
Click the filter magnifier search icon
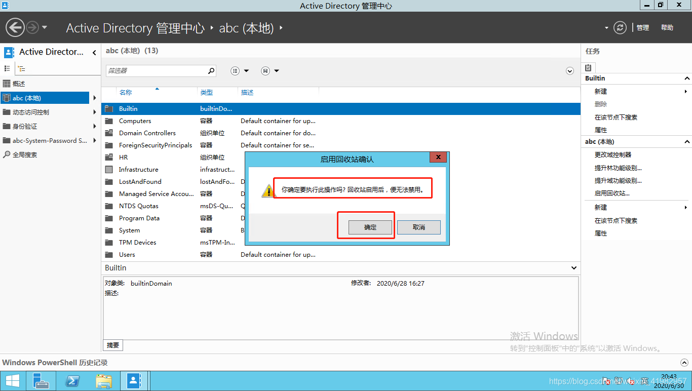coord(211,71)
